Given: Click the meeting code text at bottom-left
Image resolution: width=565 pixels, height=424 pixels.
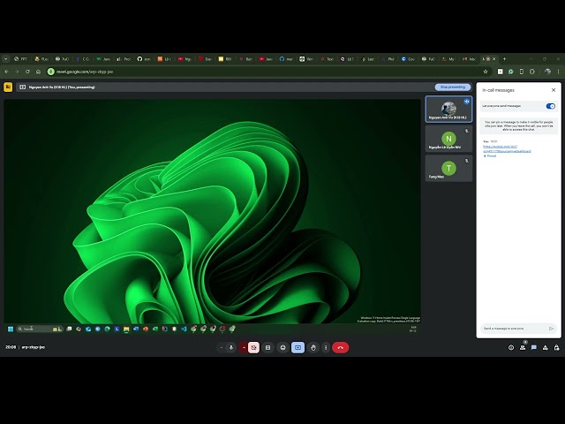Looking at the screenshot, I should click(x=34, y=347).
